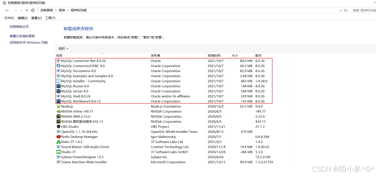Open the 组织 dropdown menu
This screenshot has height=176, width=376.
[63, 49]
